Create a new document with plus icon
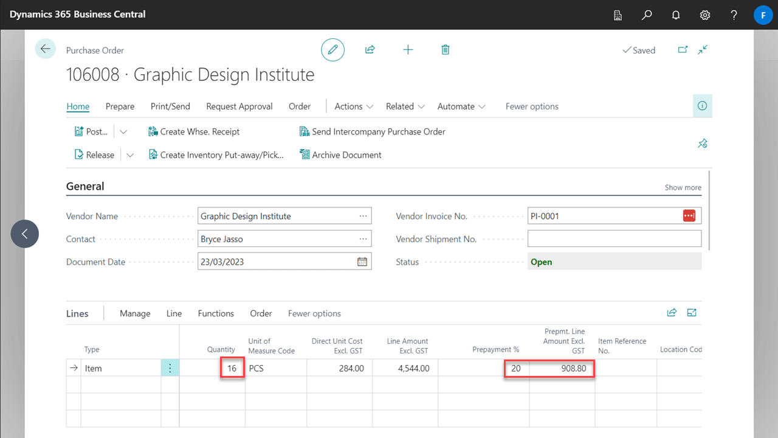 408,50
